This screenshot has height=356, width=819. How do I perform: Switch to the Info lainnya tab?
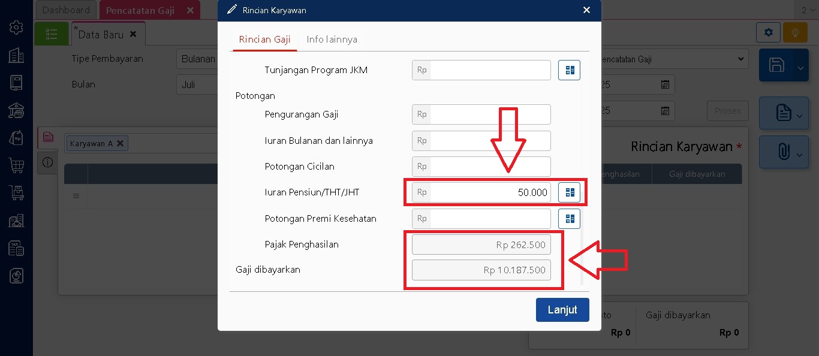click(x=332, y=40)
